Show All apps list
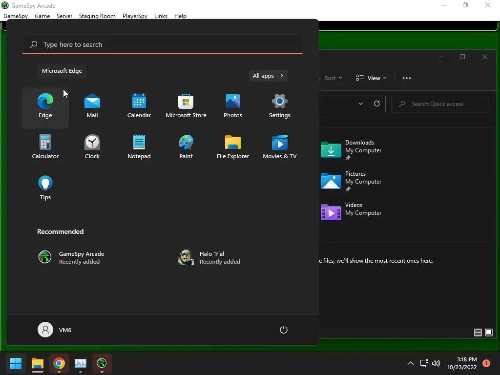 click(268, 76)
